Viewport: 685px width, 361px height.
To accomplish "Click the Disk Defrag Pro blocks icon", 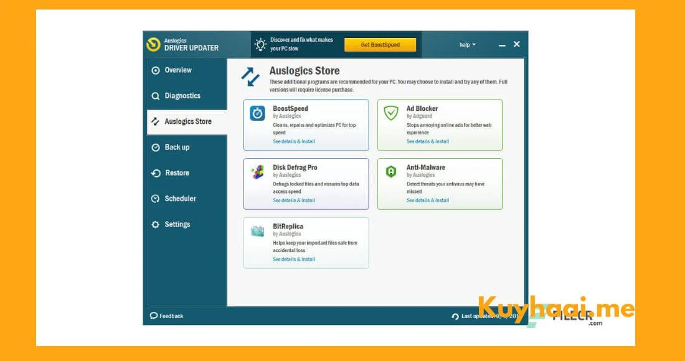I will click(x=258, y=172).
